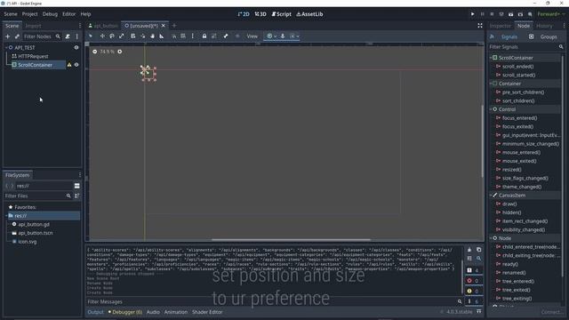Screen dimensions: 569x320
Task: Zoom in the canvas view
Action: point(120,52)
